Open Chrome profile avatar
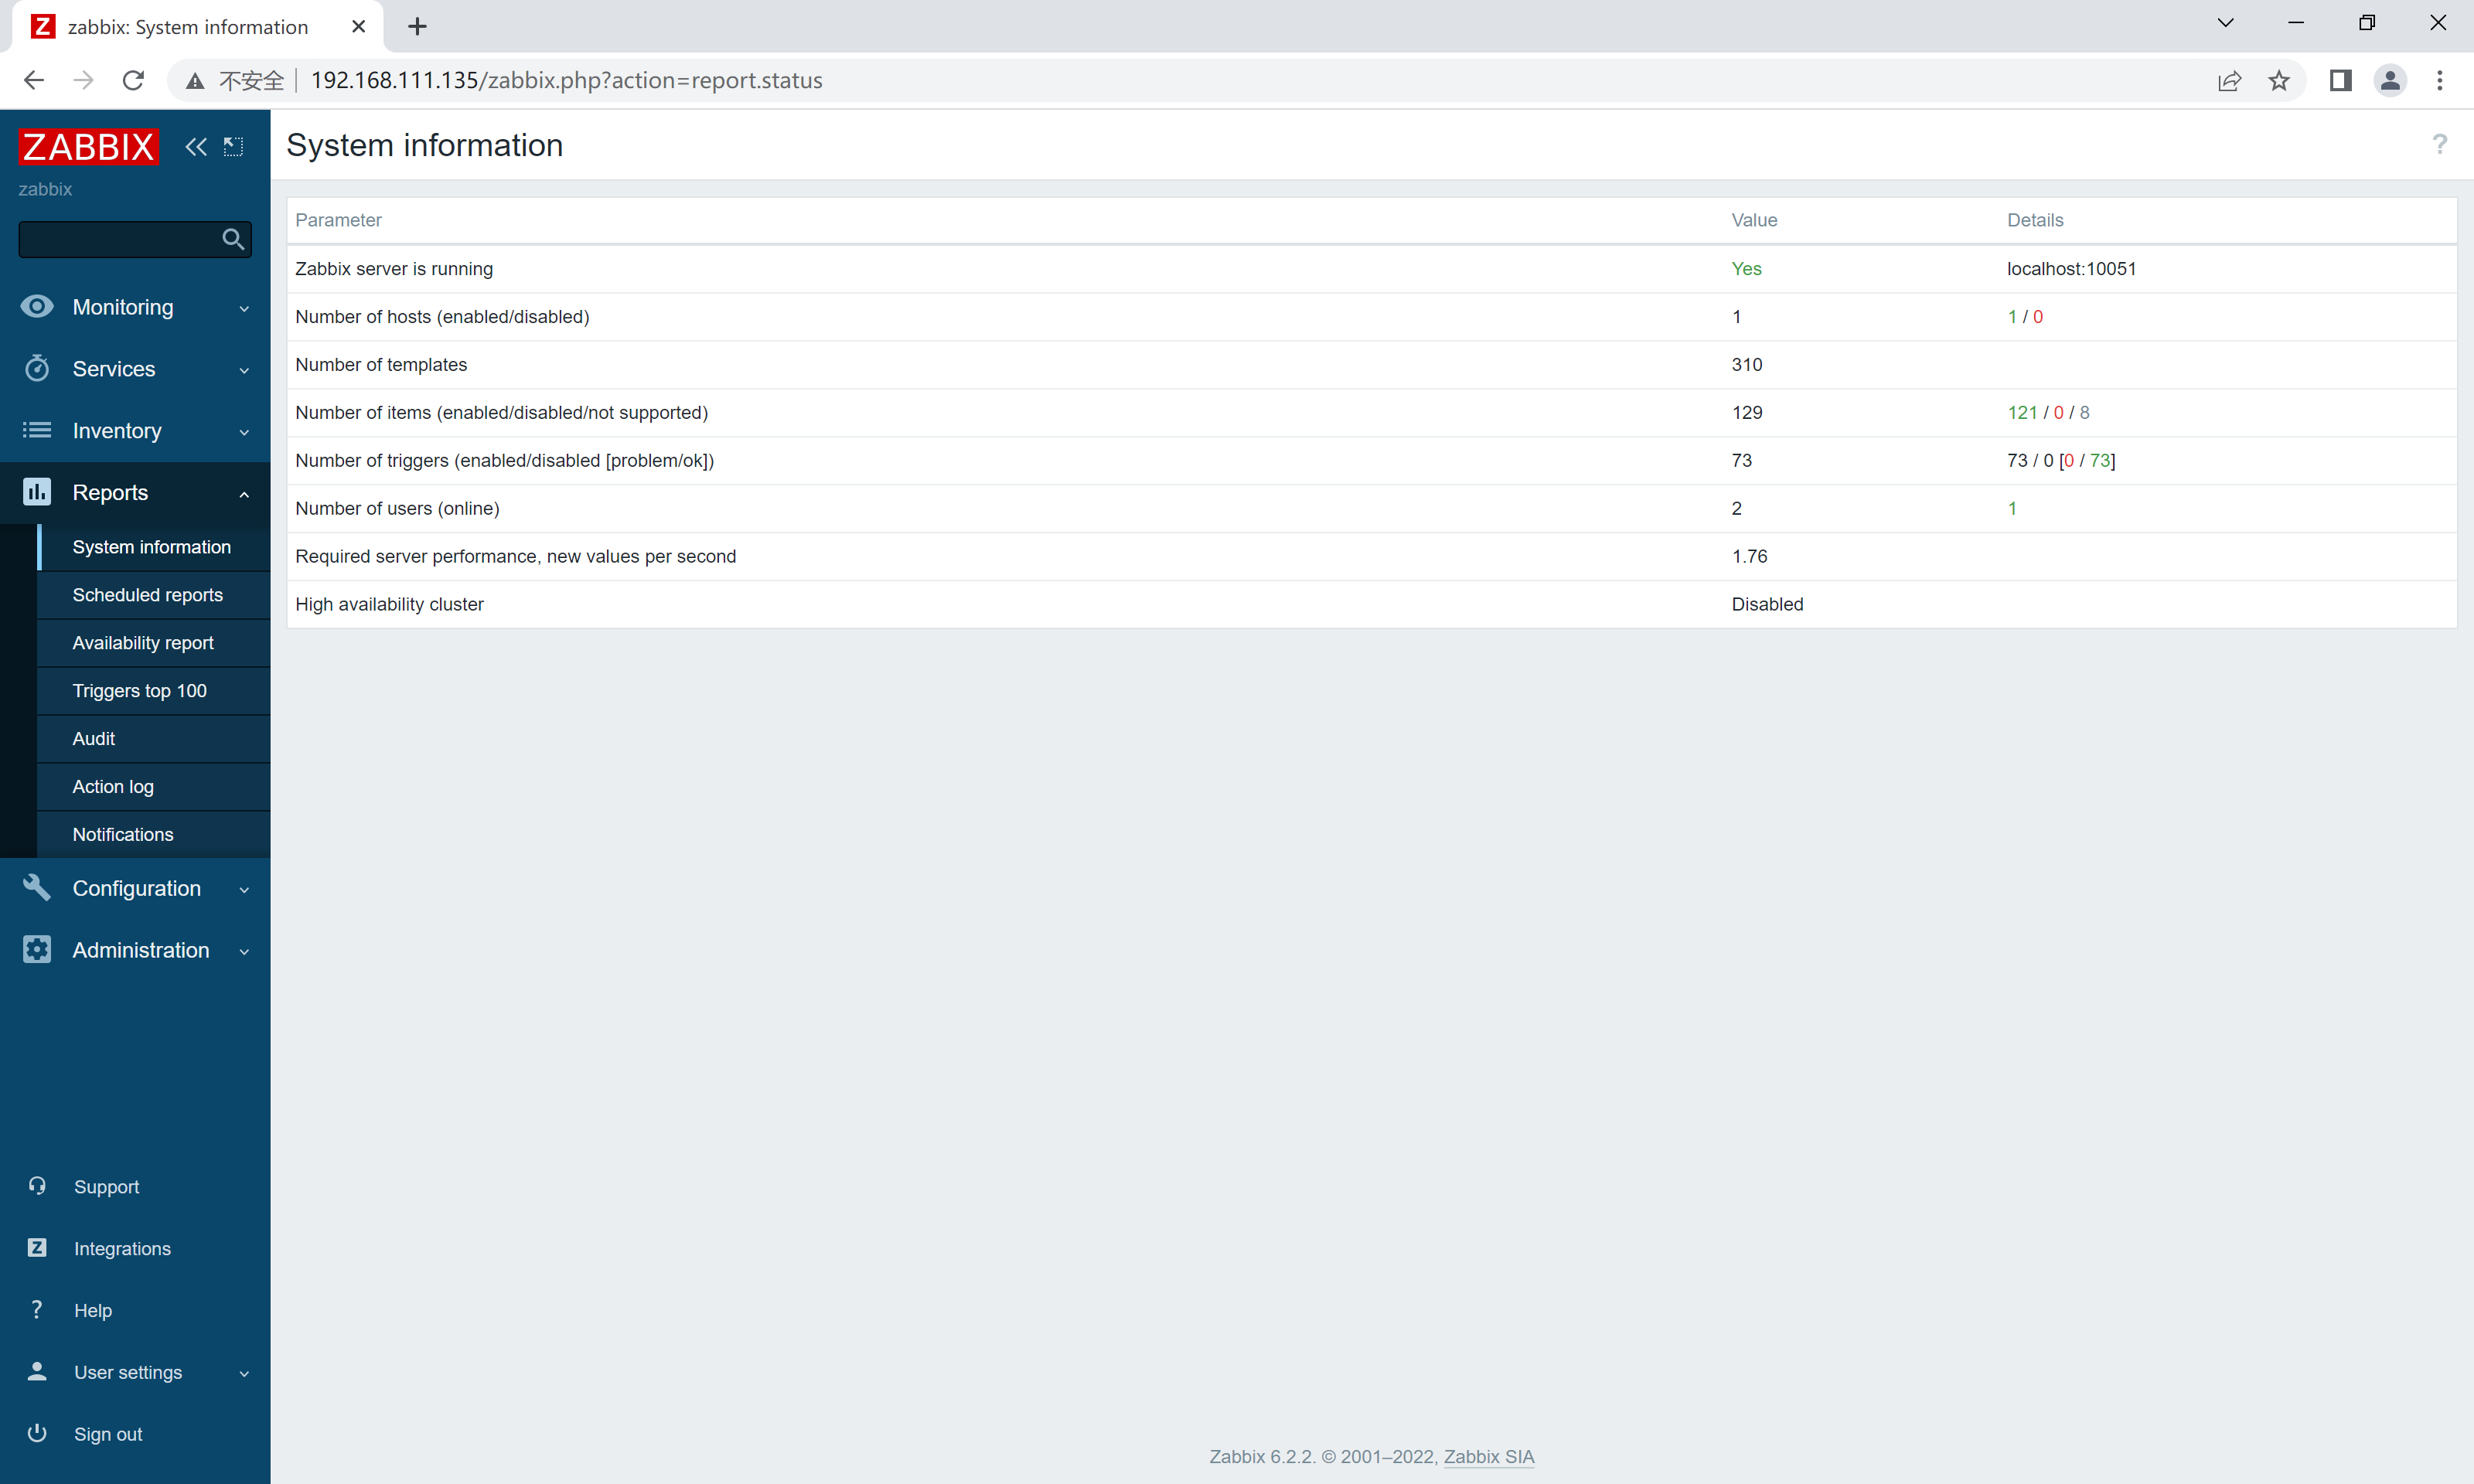The image size is (2474, 1484). pyautogui.click(x=2390, y=80)
